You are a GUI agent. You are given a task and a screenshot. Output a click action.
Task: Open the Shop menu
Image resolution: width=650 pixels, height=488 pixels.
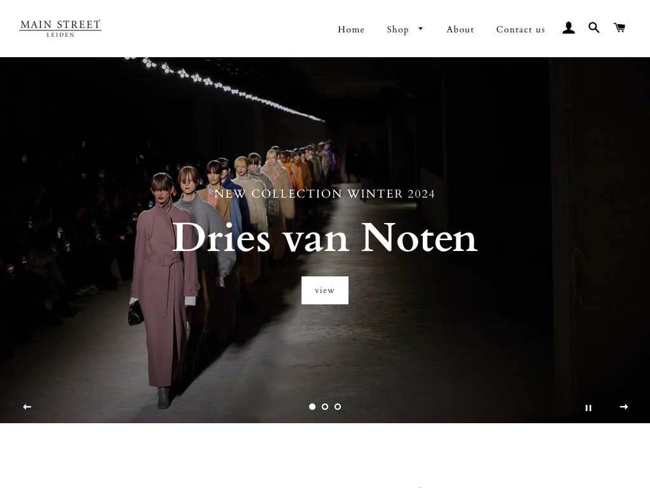click(x=398, y=29)
